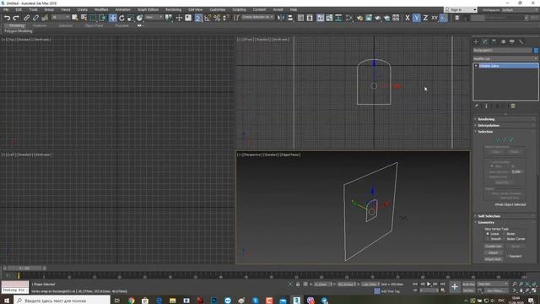Image resolution: width=540 pixels, height=304 pixels.
Task: Click Configure Modifier Sets icon
Action: click(x=513, y=106)
